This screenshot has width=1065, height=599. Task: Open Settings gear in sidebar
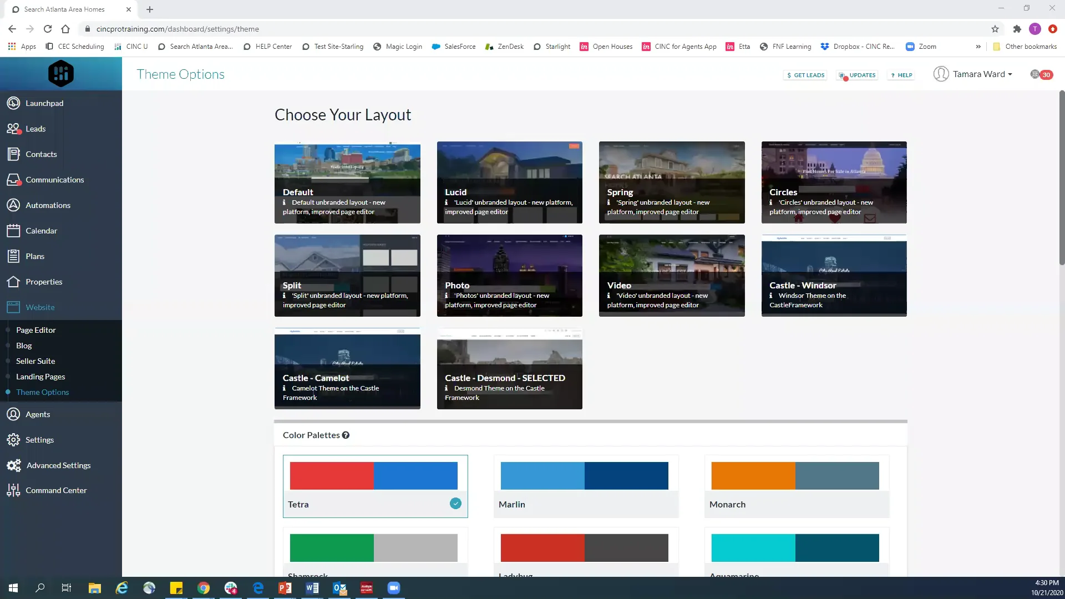[x=14, y=440]
